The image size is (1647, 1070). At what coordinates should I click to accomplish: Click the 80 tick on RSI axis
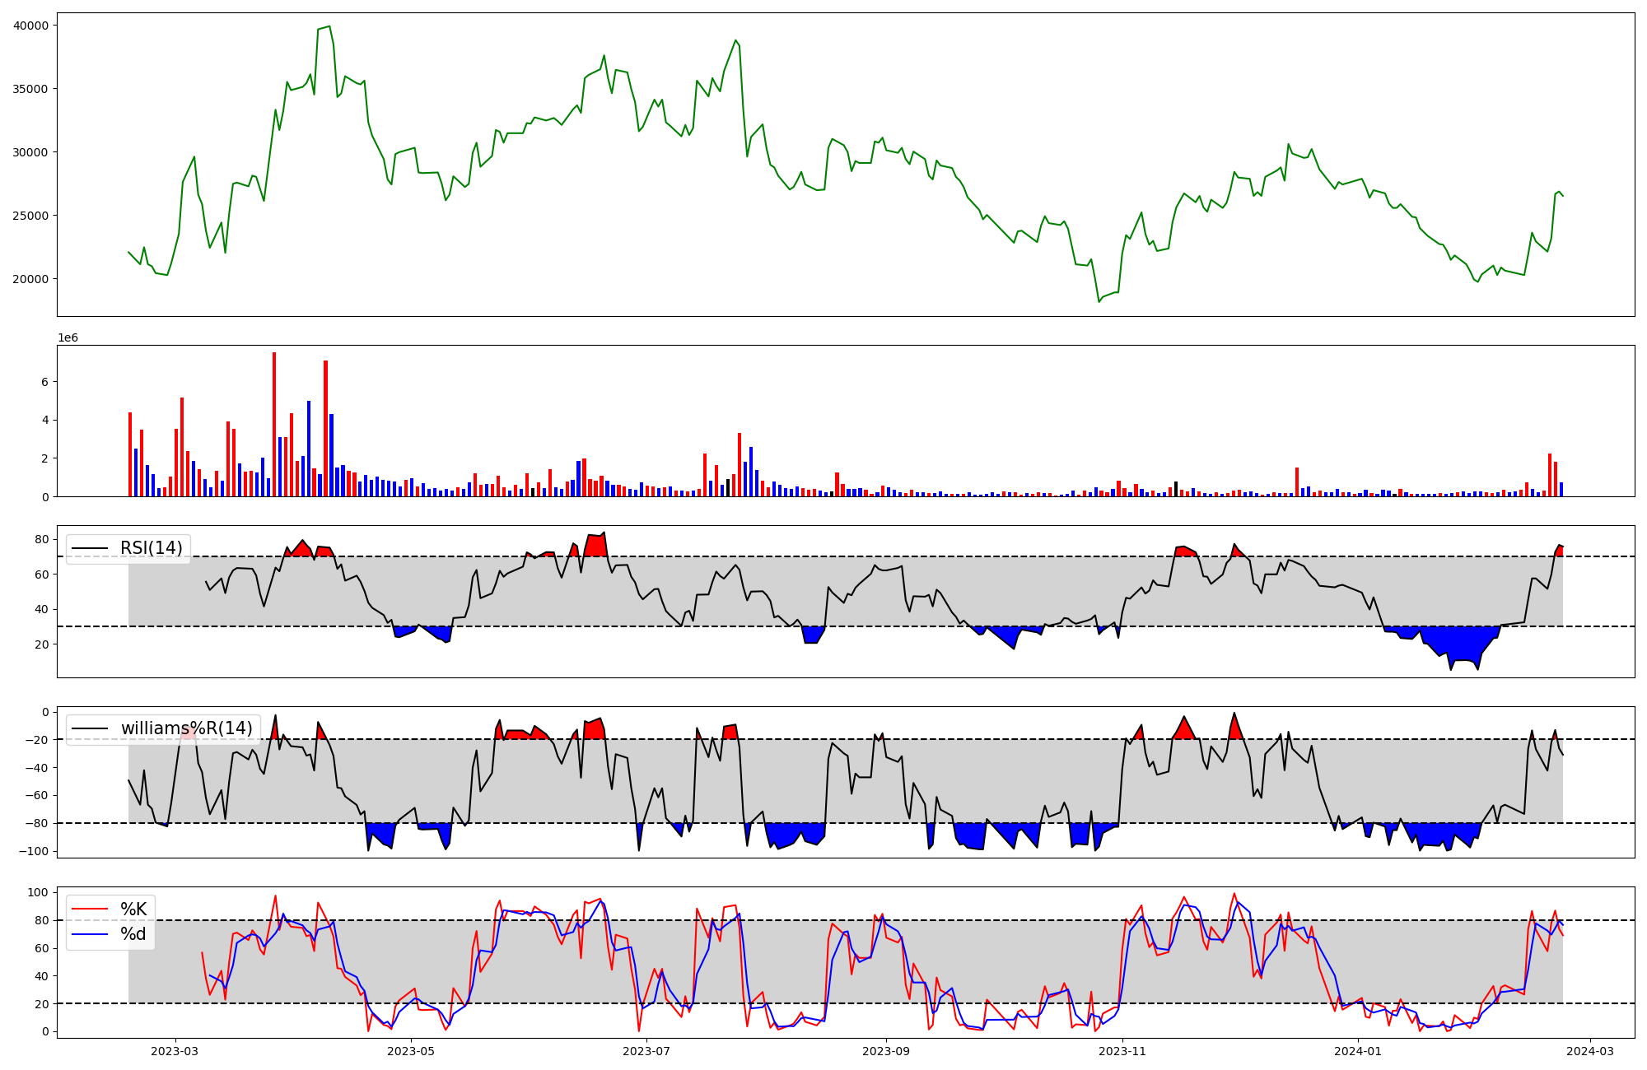point(43,540)
